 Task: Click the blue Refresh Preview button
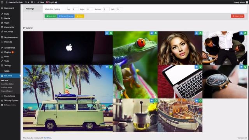pyautogui.click(x=66, y=16)
